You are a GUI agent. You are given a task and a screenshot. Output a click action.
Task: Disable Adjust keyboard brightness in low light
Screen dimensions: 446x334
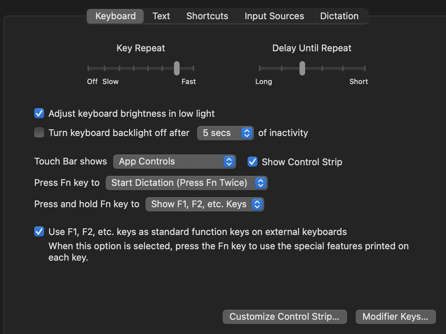39,114
